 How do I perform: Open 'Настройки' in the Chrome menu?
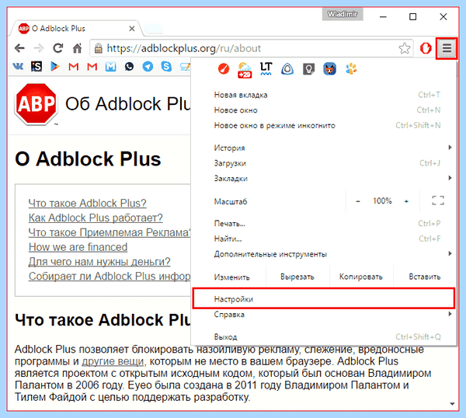pyautogui.click(x=324, y=299)
